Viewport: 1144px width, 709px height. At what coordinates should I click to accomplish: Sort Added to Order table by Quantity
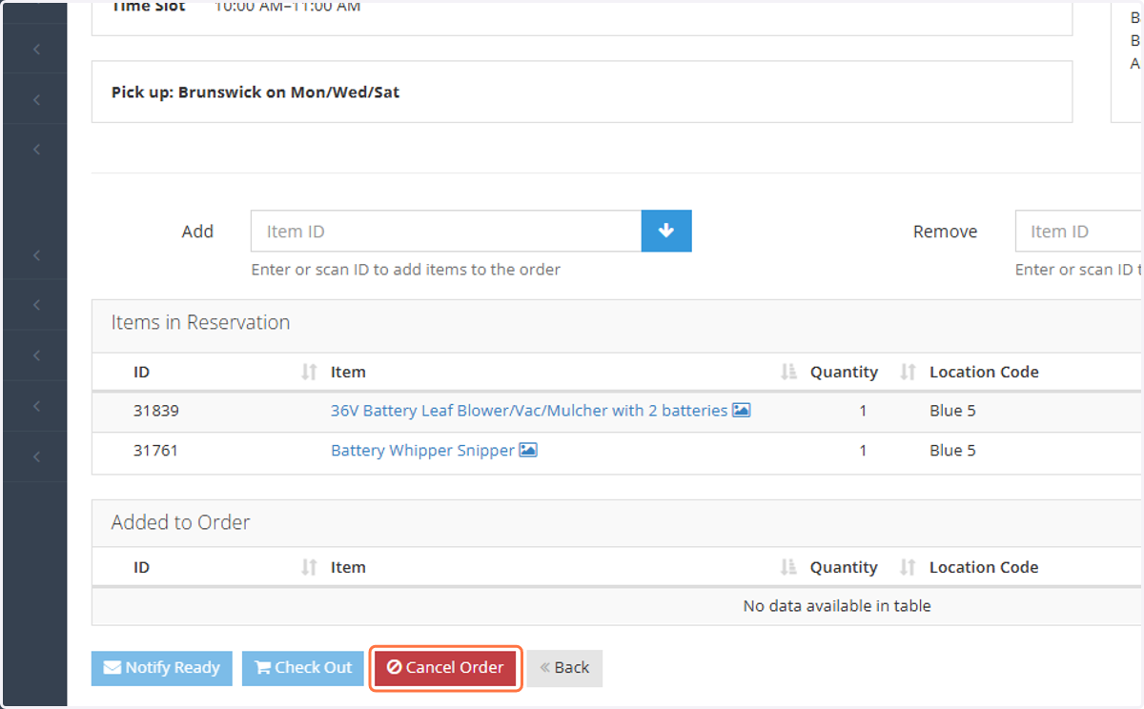pos(908,567)
